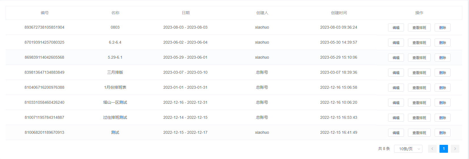Screen dimensions: 469x159
Task: Open the 10条/页 page size dropdown
Action: point(408,149)
